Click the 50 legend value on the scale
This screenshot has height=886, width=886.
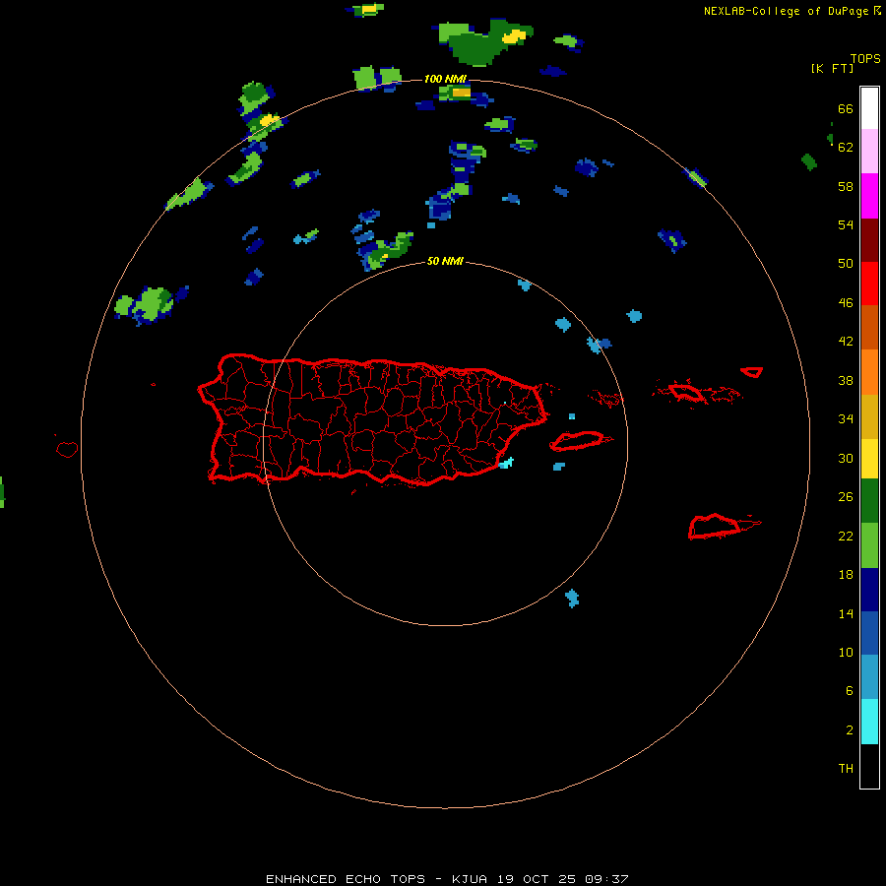pos(846,264)
